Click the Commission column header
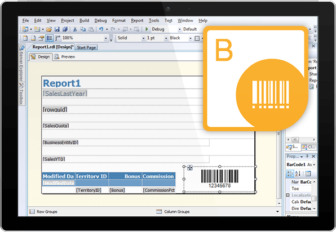The height and width of the screenshot is (232, 336). pyautogui.click(x=158, y=176)
